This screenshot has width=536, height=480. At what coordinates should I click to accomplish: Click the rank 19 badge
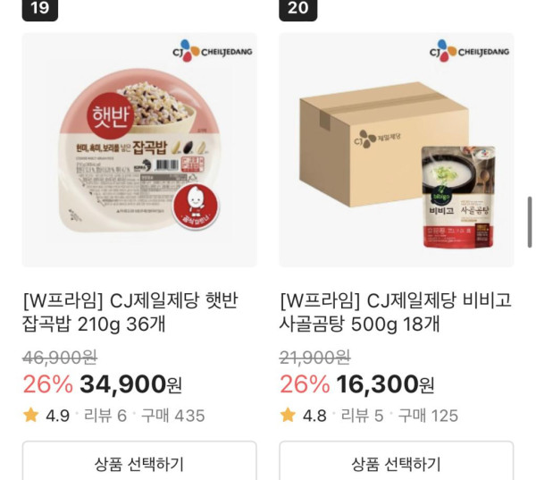tap(40, 9)
